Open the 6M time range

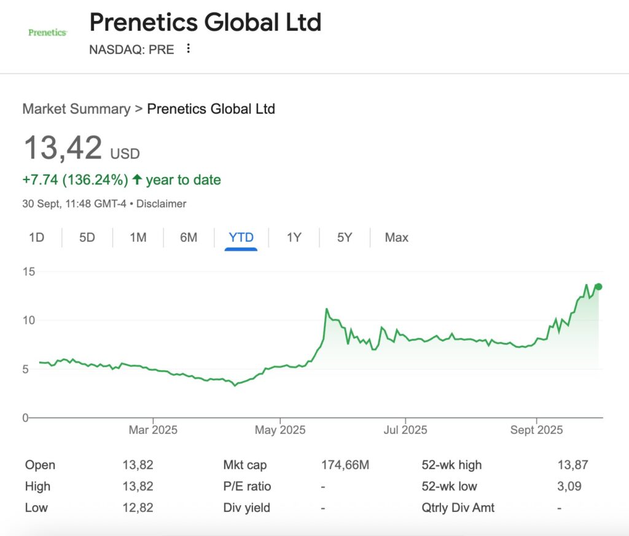[187, 237]
